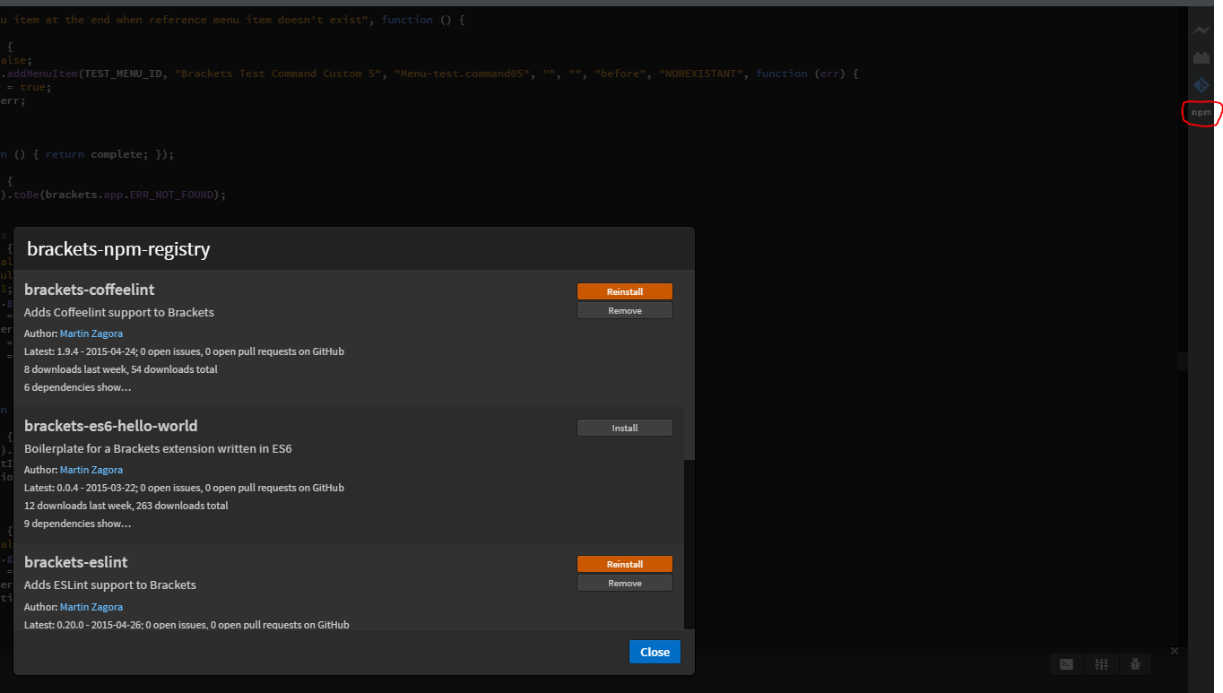
Task: Open Martin Zagora link under brackets-eslint
Action: pyautogui.click(x=91, y=607)
